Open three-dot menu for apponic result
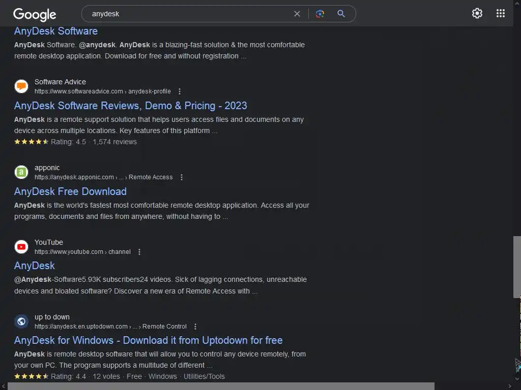This screenshot has height=390, width=521. tap(182, 177)
